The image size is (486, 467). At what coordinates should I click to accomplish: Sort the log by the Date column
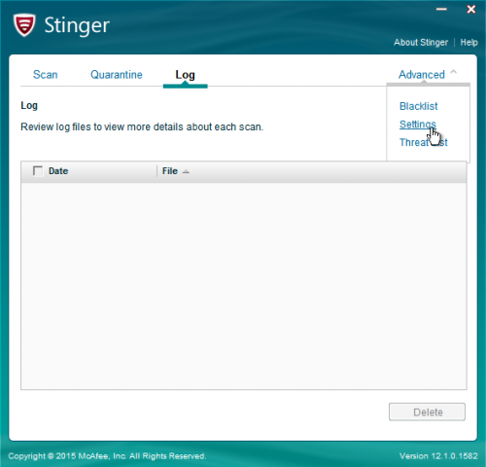click(x=58, y=171)
